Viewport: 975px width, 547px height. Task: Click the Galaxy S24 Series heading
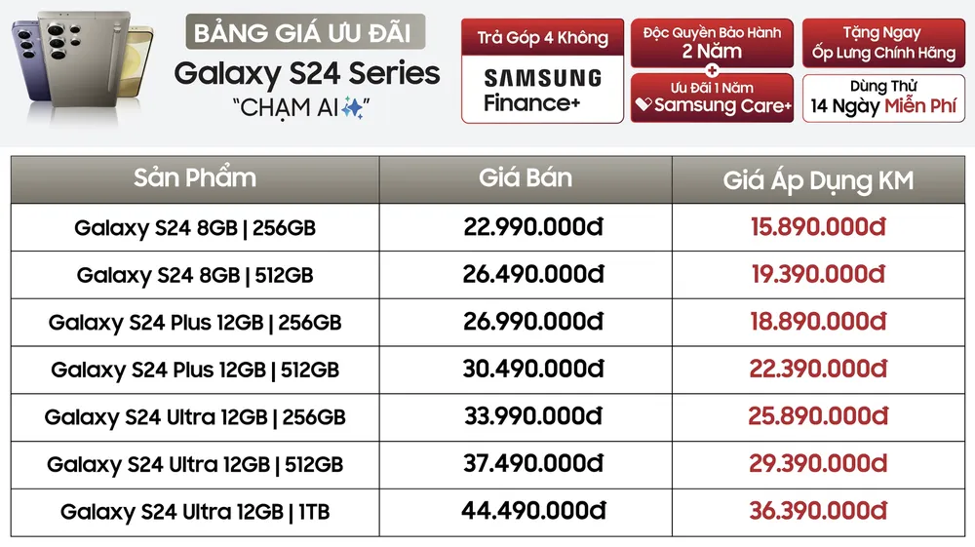pos(307,72)
